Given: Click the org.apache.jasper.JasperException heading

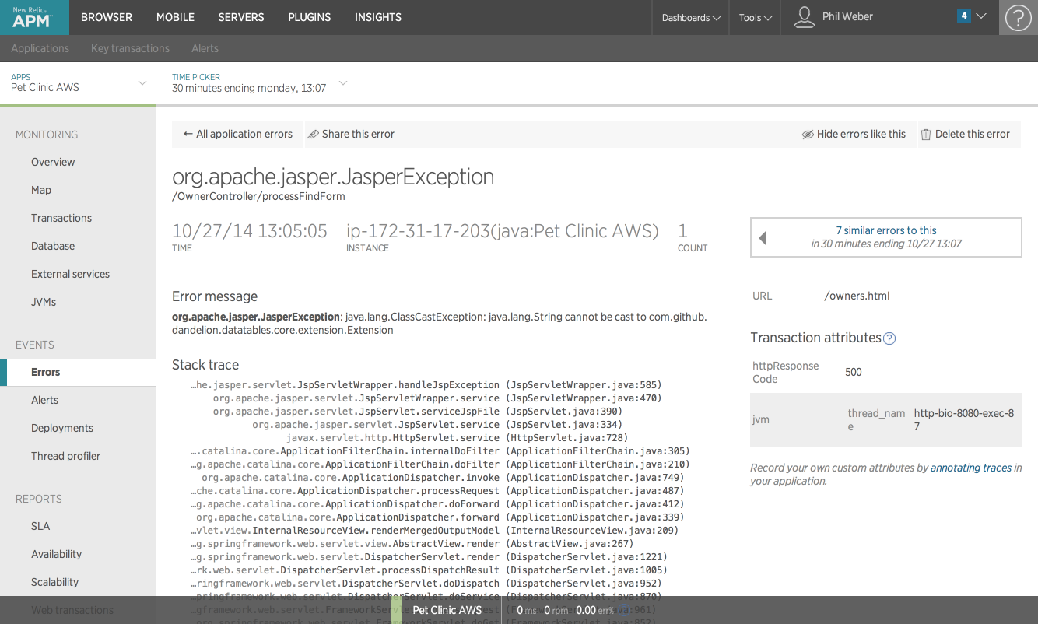Looking at the screenshot, I should pos(333,177).
